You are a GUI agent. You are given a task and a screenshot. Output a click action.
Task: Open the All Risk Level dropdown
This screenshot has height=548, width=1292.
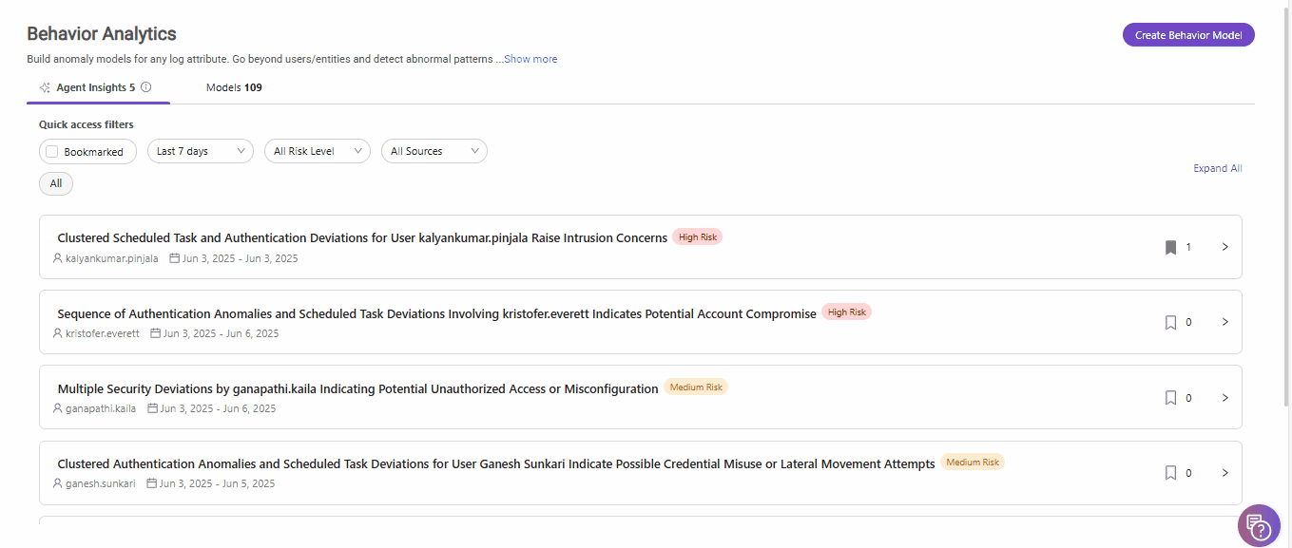point(318,151)
